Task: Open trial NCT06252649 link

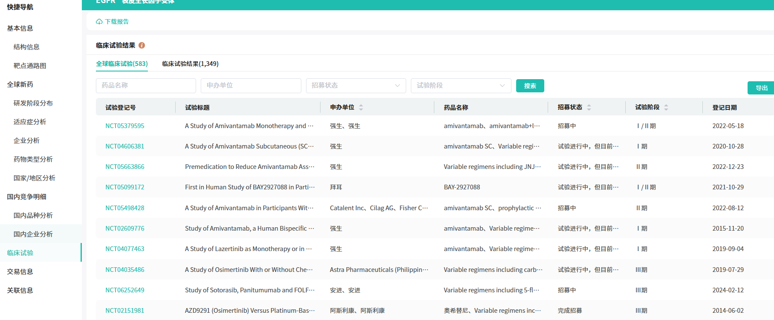Action: click(x=125, y=290)
